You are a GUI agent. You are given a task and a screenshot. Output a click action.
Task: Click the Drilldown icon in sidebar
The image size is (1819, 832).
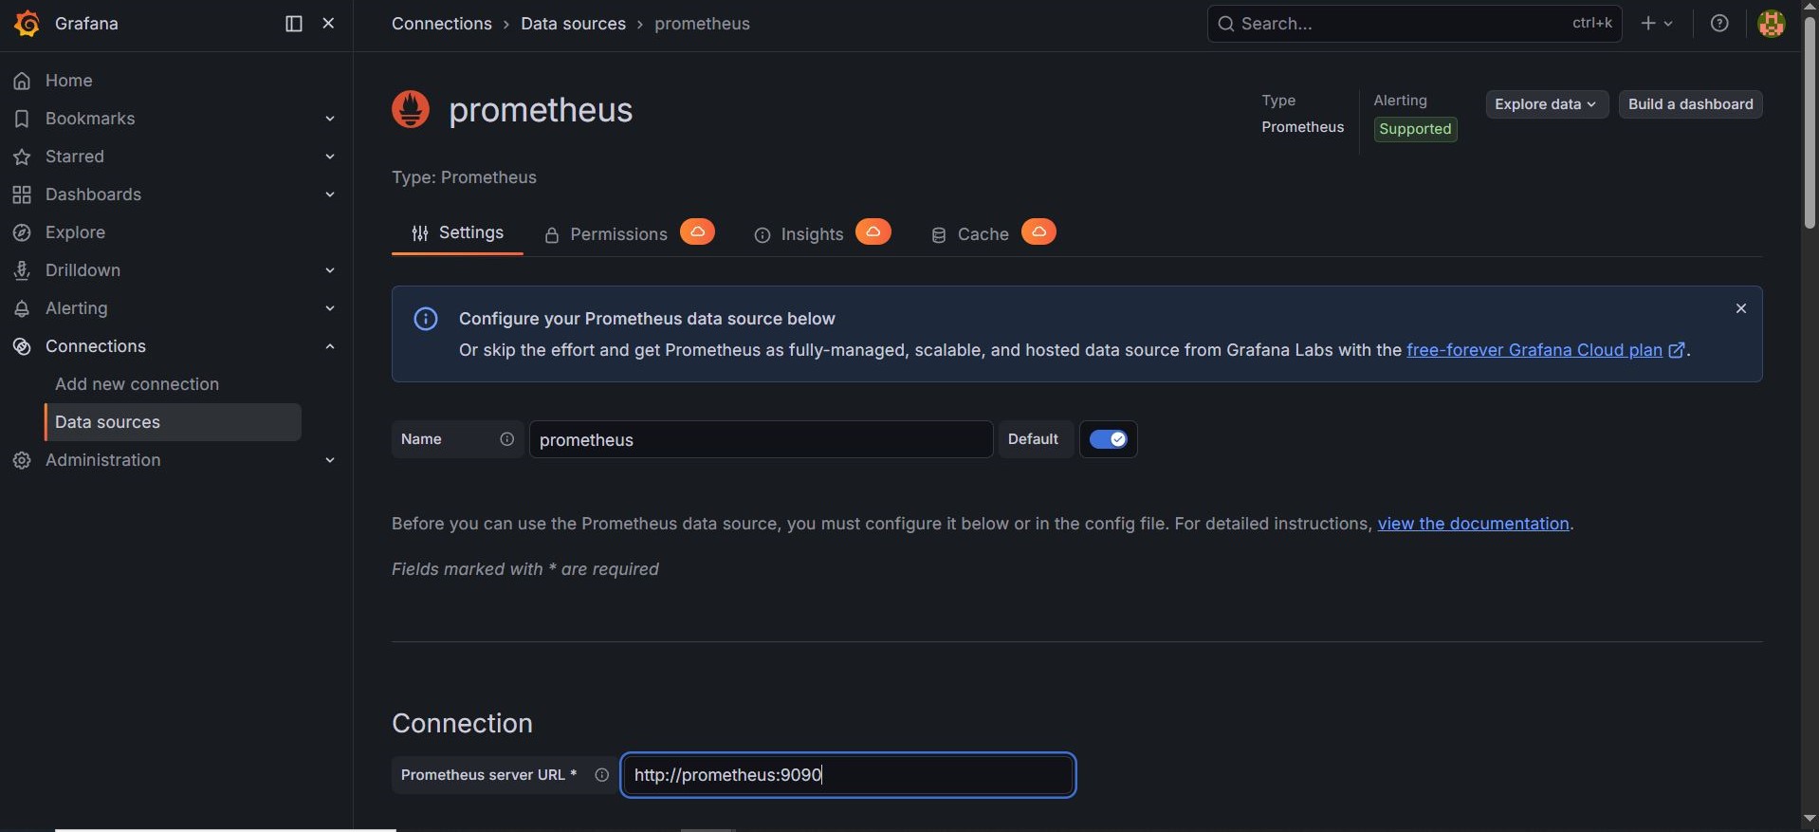[22, 270]
